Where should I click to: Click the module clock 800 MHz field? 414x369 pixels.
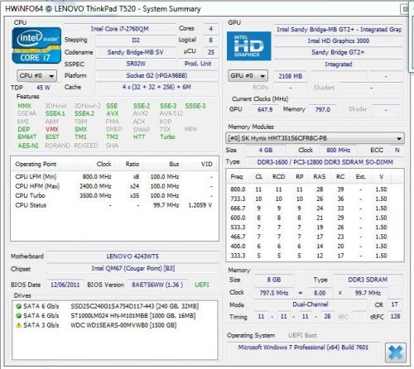[x=339, y=150]
